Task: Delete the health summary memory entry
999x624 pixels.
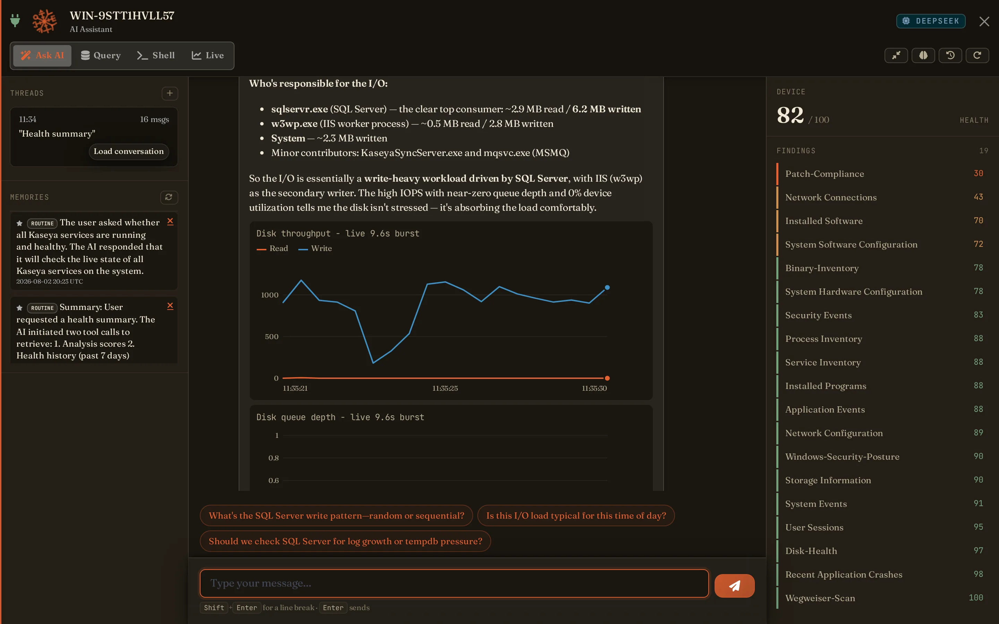Action: 170,306
